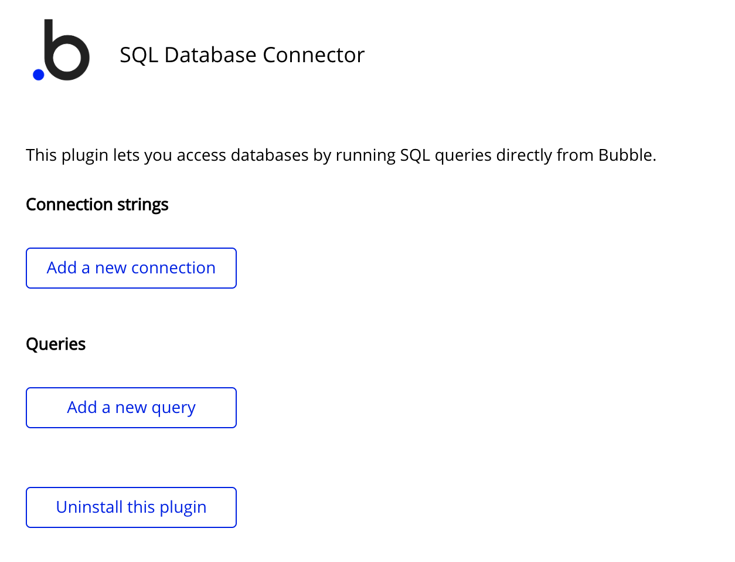Click the plugin description sentence
This screenshot has height=562, width=735.
click(340, 155)
